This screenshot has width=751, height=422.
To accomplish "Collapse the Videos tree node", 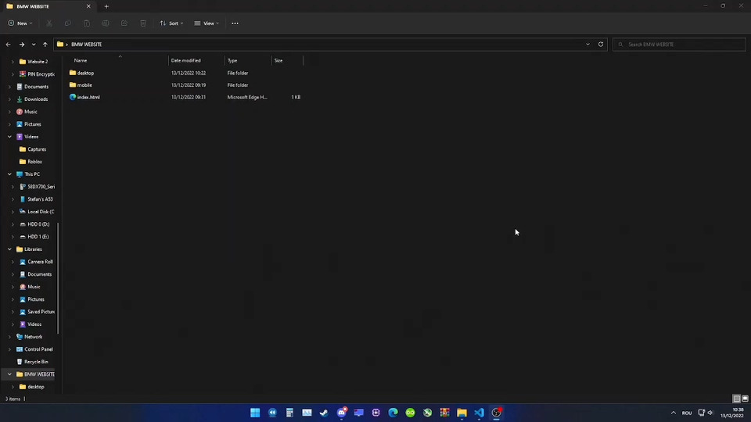I will tap(9, 137).
